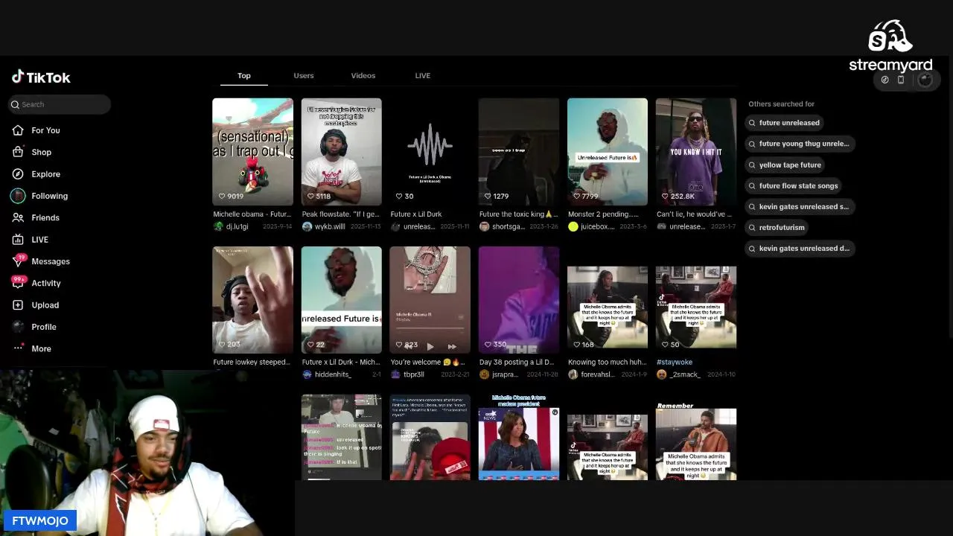Switch to the Users tab
953x536 pixels.
coord(304,75)
